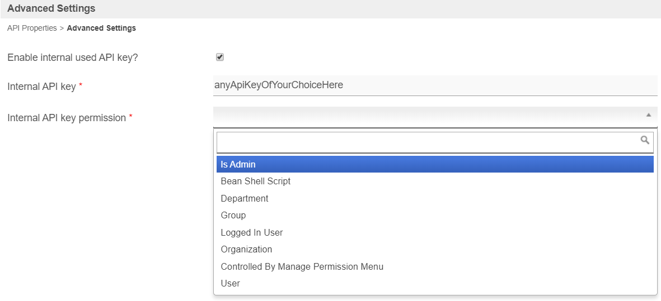Click the Internal API key permission label
This screenshot has width=661, height=301.
tap(67, 118)
